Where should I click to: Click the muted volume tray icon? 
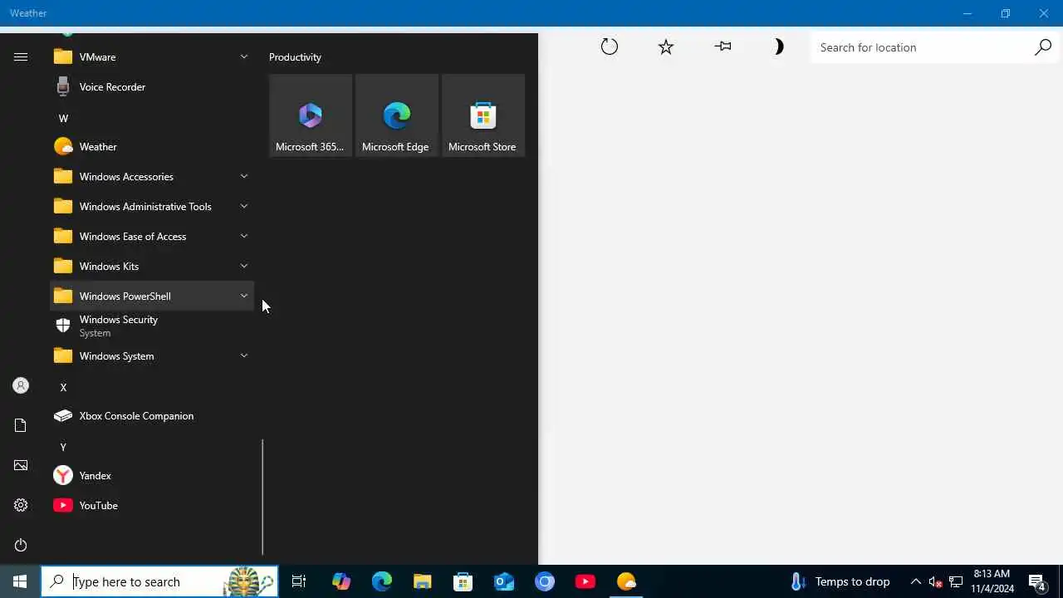click(x=935, y=581)
